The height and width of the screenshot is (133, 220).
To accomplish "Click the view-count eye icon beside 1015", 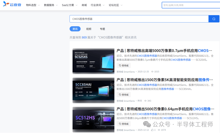I will [x=152, y=72].
